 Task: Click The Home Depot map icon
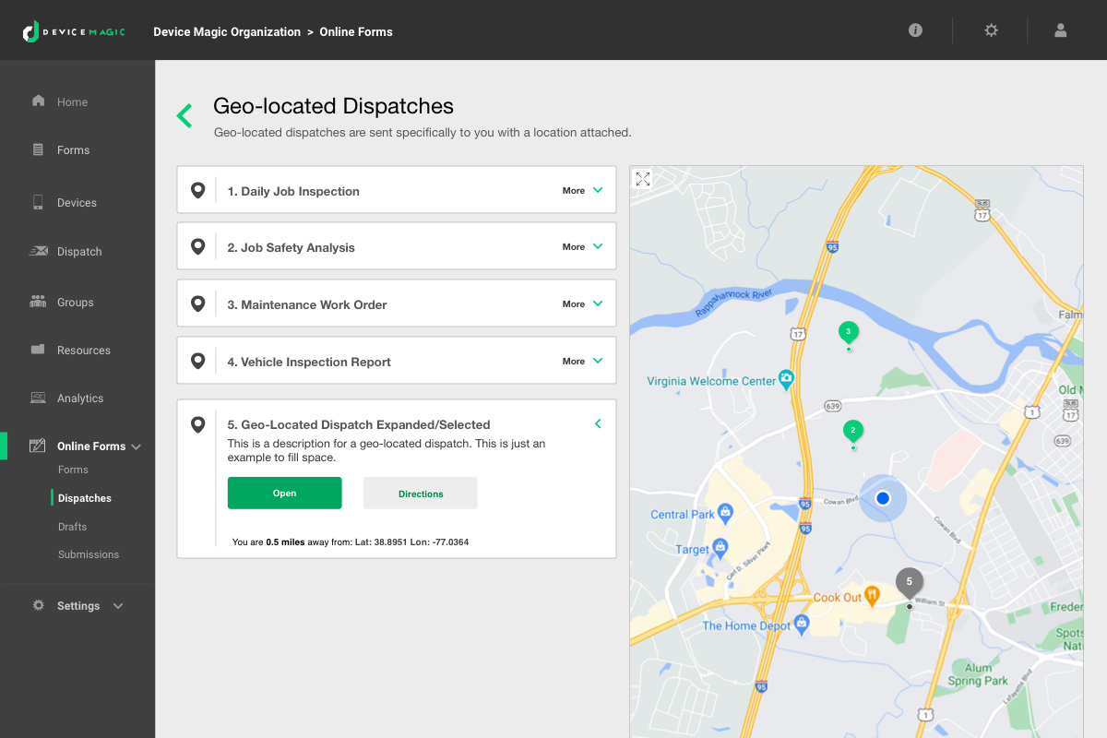(x=802, y=625)
